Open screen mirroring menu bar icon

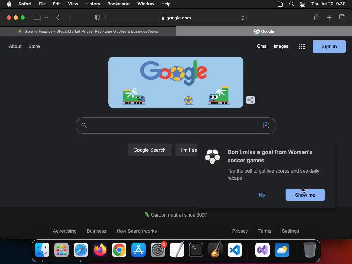[x=279, y=4]
